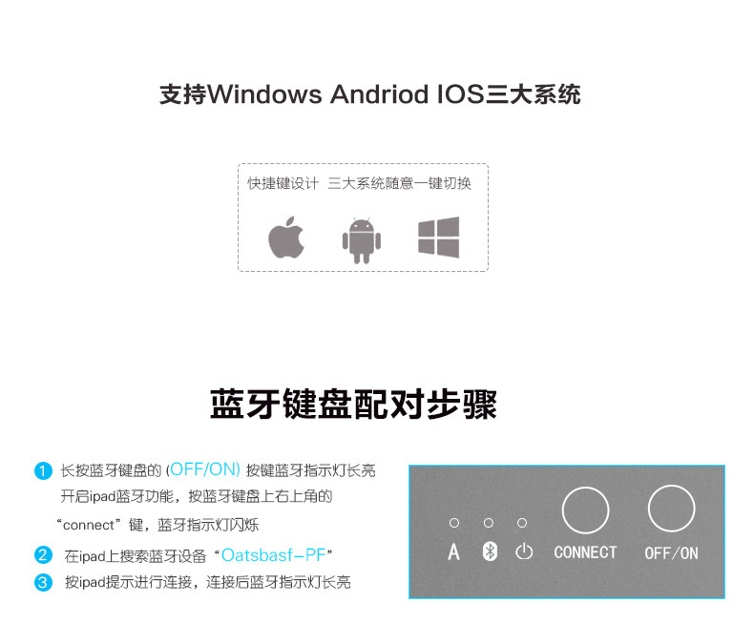The image size is (754, 624).
Task: Click the CONNECT label text on gray panel
Action: click(x=585, y=552)
